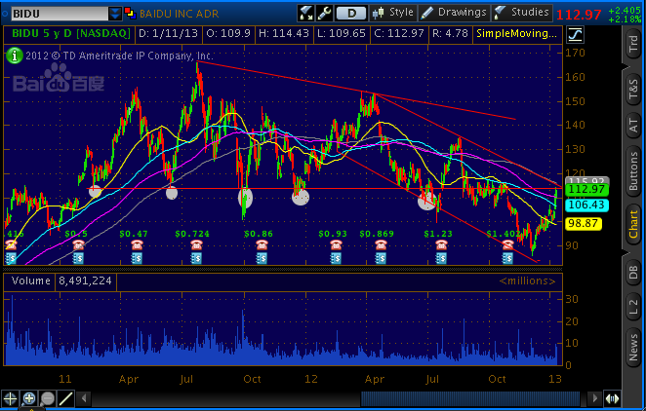Viewport: 646px width, 411px height.
Task: Click the earnings phone icon under $1.402
Action: tap(507, 245)
